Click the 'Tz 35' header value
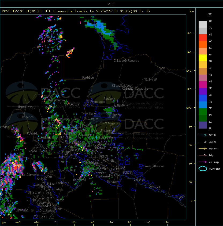223x226 pixels. coord(144,11)
